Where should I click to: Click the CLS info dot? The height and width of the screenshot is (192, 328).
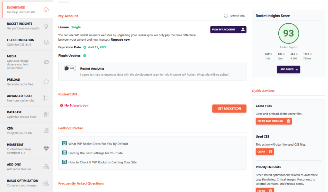(x=297, y=54)
